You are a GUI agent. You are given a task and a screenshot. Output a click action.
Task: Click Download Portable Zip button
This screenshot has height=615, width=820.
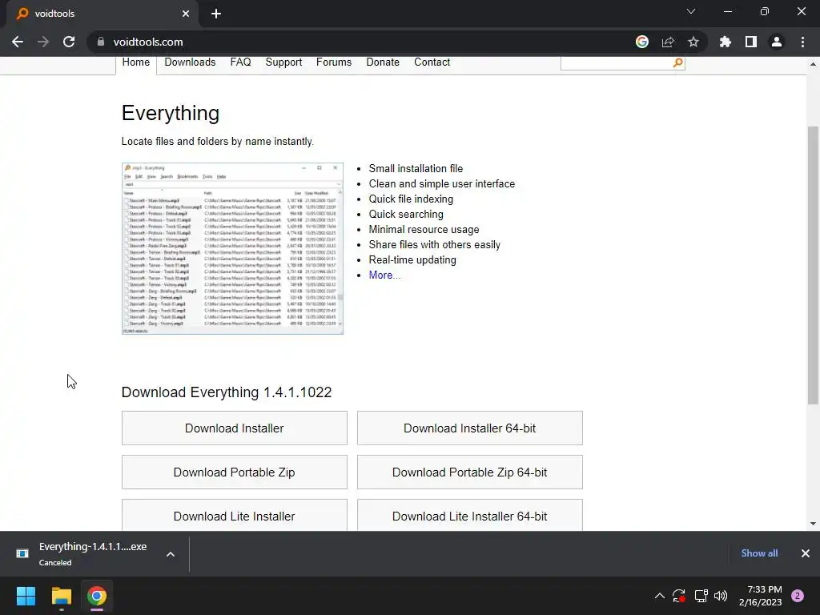point(235,472)
